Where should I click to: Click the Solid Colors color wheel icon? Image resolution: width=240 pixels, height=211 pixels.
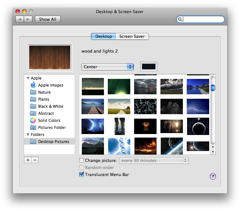33,121
